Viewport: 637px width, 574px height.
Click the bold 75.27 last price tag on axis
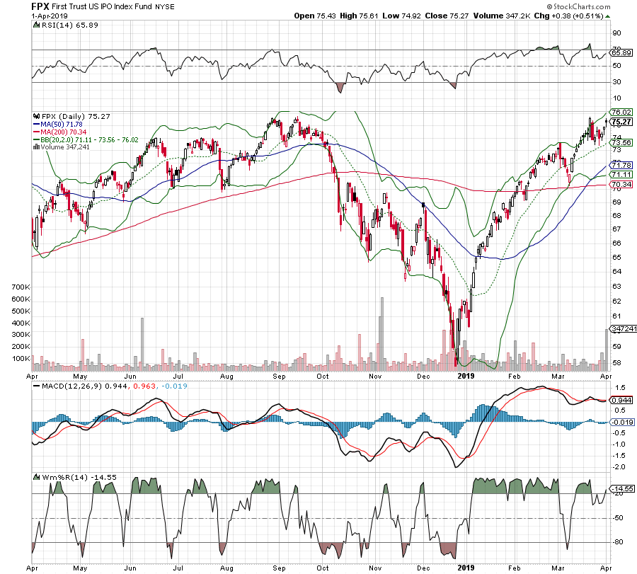click(621, 122)
